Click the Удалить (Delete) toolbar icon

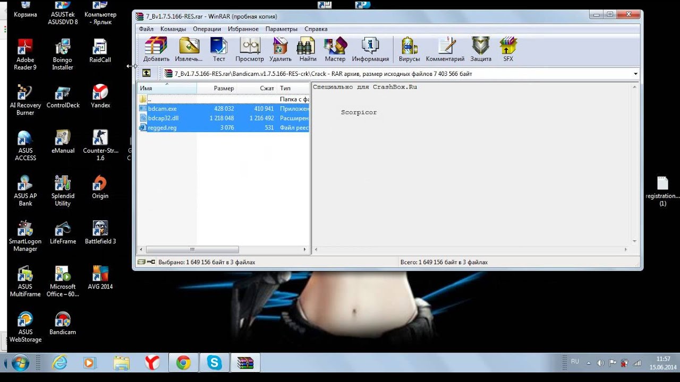280,49
